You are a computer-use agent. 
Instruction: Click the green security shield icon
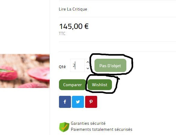point(64,127)
